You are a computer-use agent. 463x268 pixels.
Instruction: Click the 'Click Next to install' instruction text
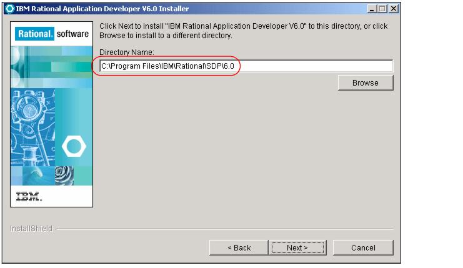coord(243,31)
